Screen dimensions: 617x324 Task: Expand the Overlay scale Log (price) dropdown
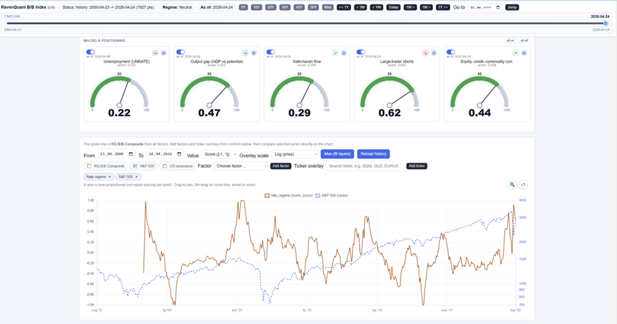tap(297, 154)
